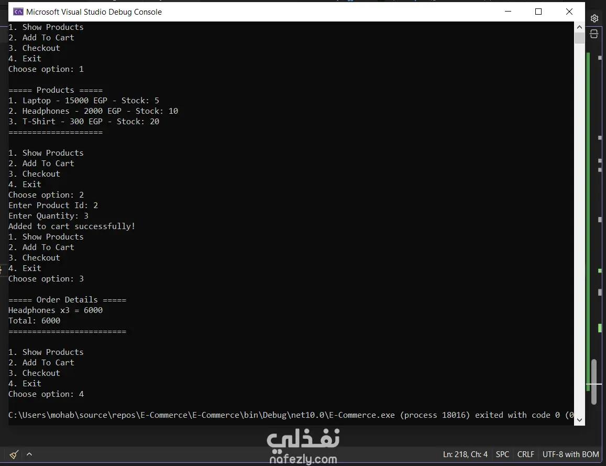606x466 pixels.
Task: Expand the caret arrow next to the broom icon
Action: 29,454
